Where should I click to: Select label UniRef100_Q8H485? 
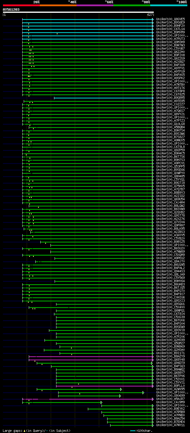170,176
